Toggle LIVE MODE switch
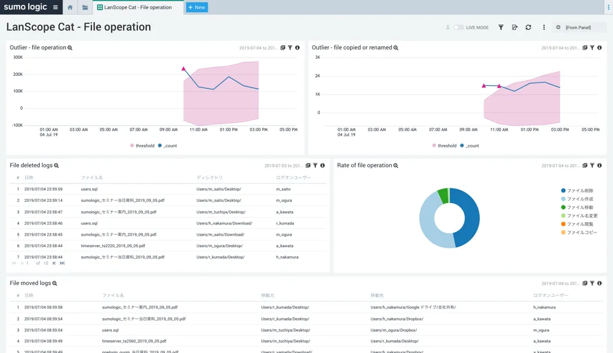Image resolution: width=613 pixels, height=353 pixels. tap(458, 28)
